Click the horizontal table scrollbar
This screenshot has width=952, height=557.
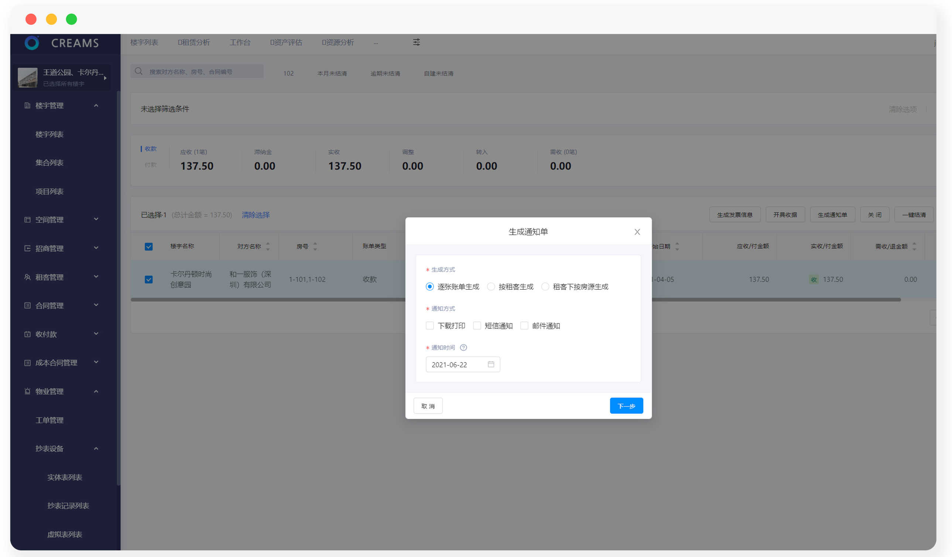[x=515, y=299]
